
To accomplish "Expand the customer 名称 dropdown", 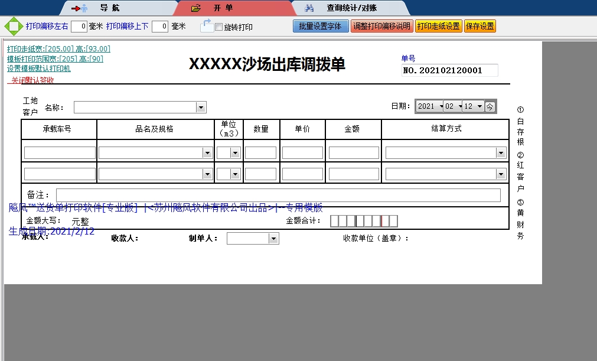I will click(201, 107).
